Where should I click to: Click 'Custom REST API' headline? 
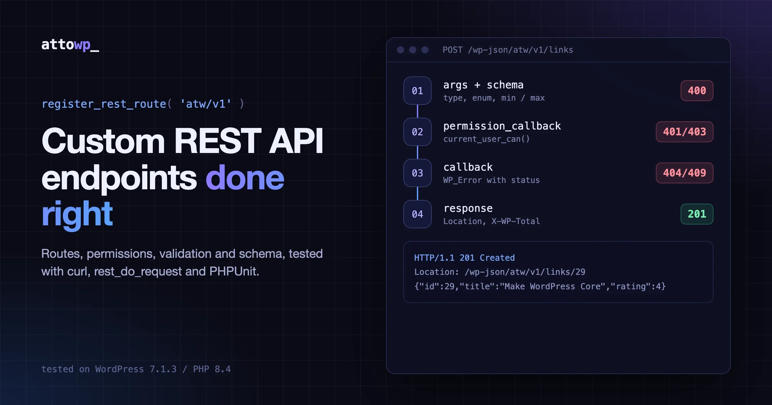click(x=182, y=141)
